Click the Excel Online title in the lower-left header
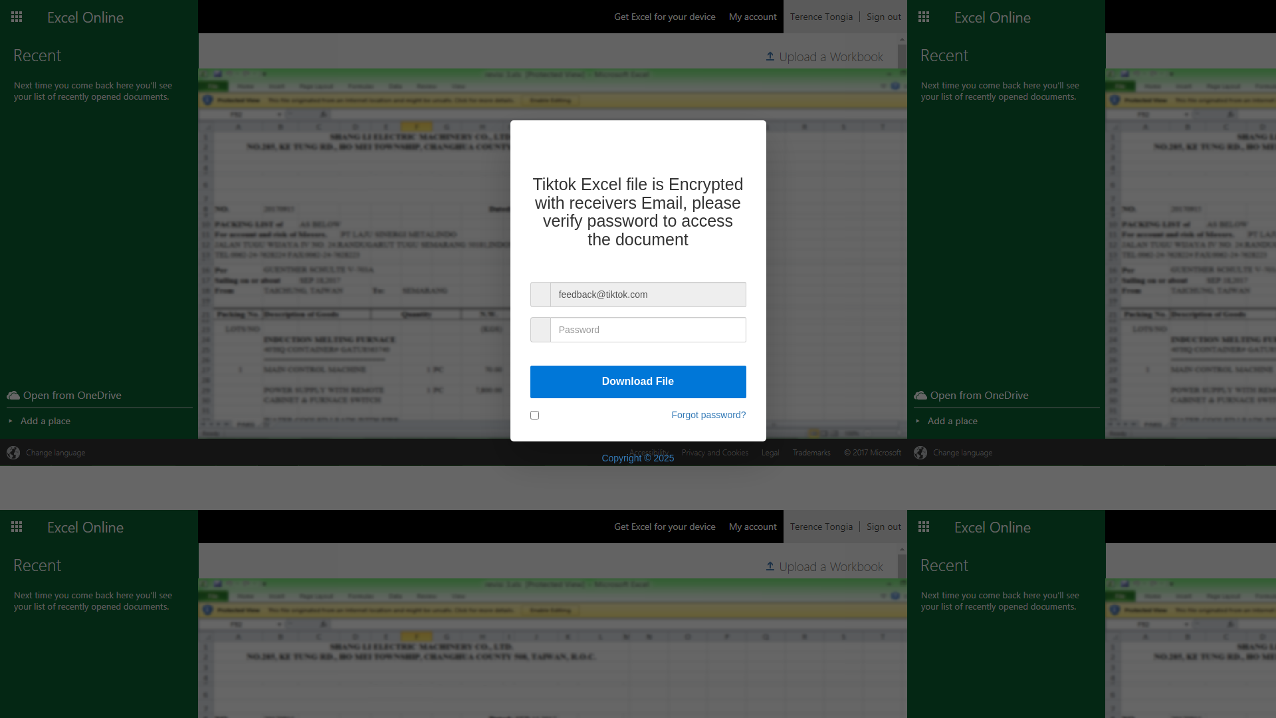 85,527
